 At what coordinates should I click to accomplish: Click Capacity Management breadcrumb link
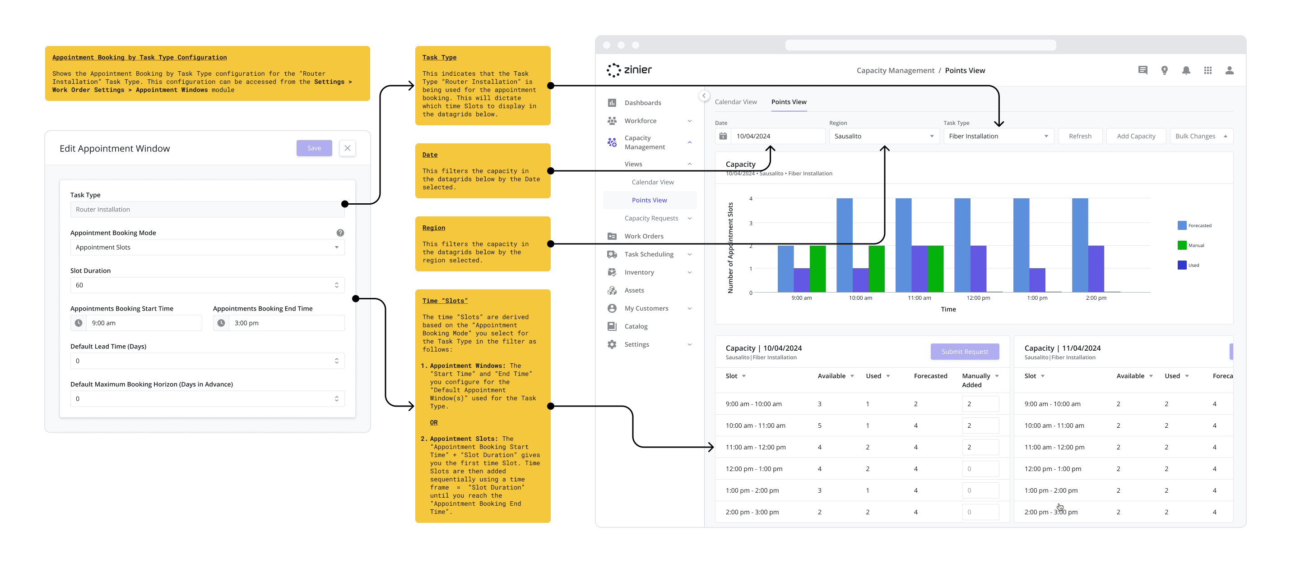[895, 71]
